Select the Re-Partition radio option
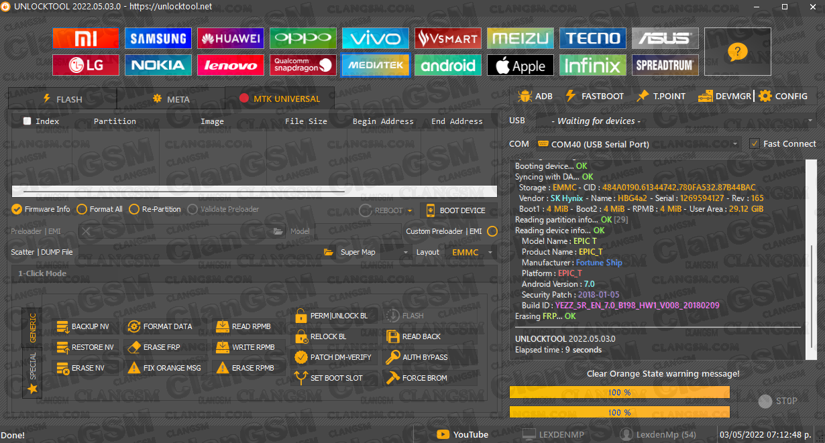825x443 pixels. pos(155,209)
